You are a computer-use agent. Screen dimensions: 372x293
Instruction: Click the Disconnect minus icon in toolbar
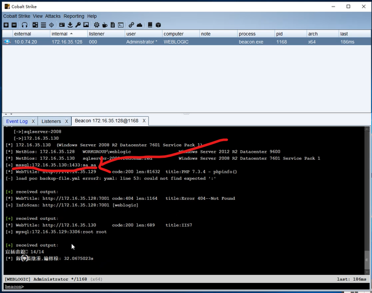14,25
